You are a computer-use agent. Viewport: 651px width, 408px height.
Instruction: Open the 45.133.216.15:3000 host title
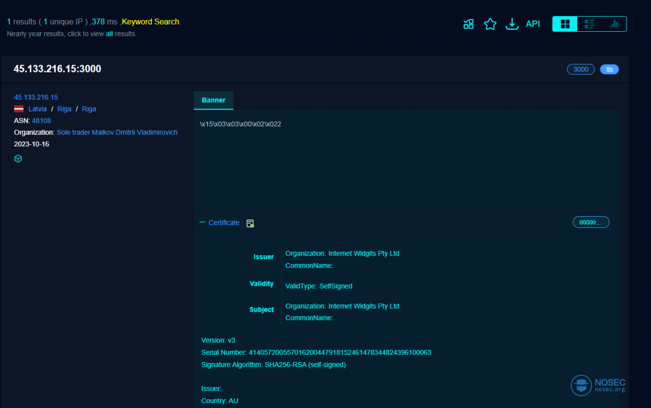point(57,69)
